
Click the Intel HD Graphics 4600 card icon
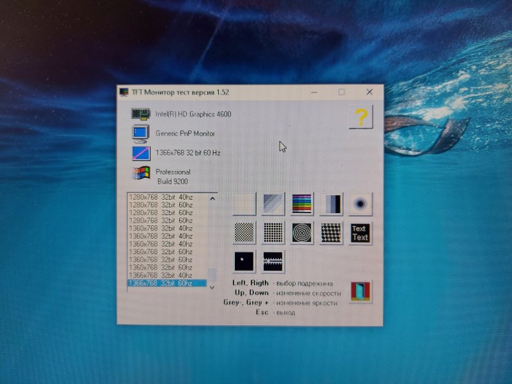tap(140, 114)
